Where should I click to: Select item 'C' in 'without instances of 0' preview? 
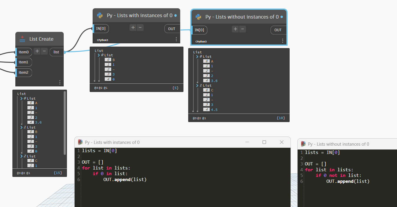pyautogui.click(x=212, y=90)
